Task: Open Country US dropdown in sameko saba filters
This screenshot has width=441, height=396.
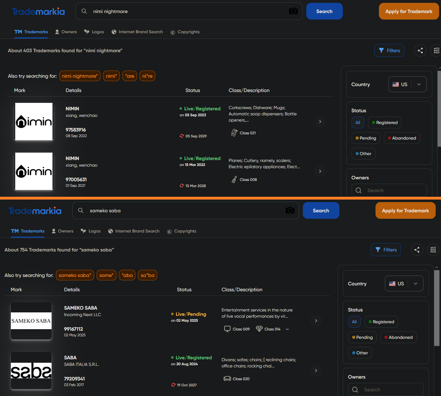Action: point(404,283)
